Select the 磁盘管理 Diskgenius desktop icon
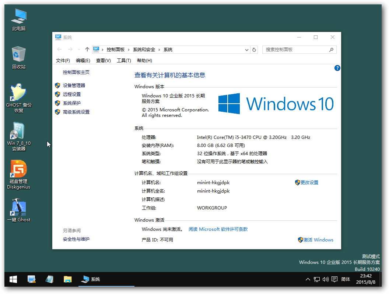This screenshot has width=389, height=294. (x=19, y=175)
